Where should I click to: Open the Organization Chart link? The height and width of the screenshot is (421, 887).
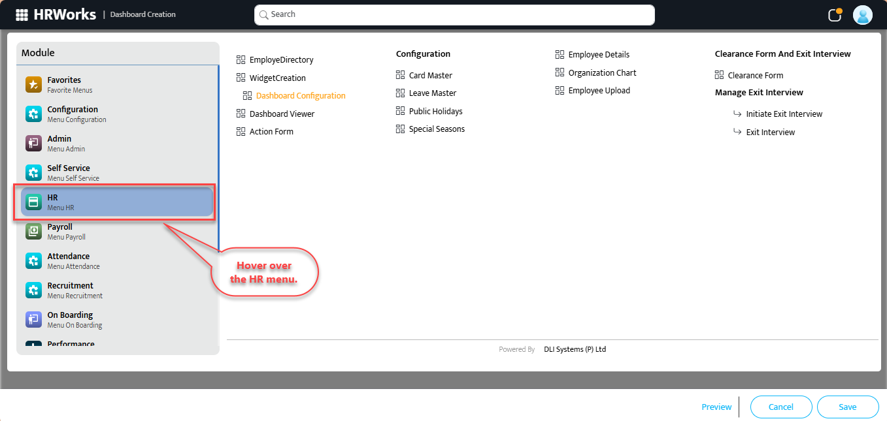tap(601, 73)
